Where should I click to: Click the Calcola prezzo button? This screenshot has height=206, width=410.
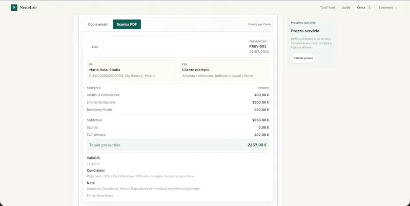click(x=303, y=58)
